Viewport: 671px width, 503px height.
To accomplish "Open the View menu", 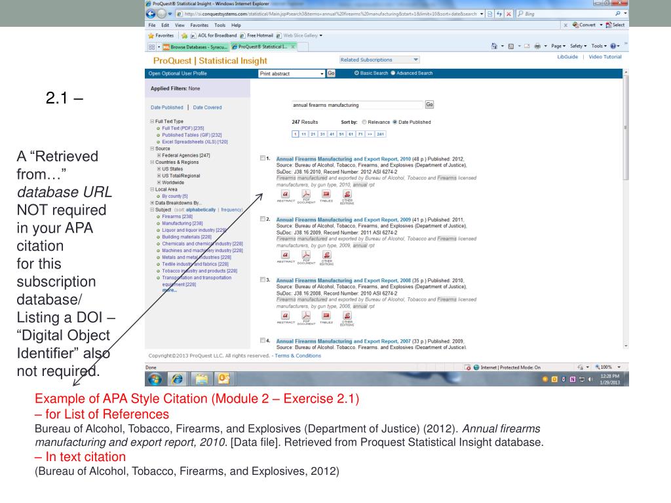I will click(180, 26).
